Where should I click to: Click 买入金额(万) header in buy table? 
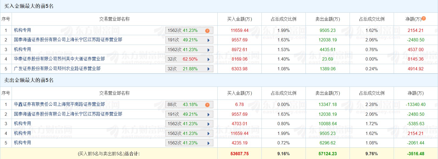[239, 19]
